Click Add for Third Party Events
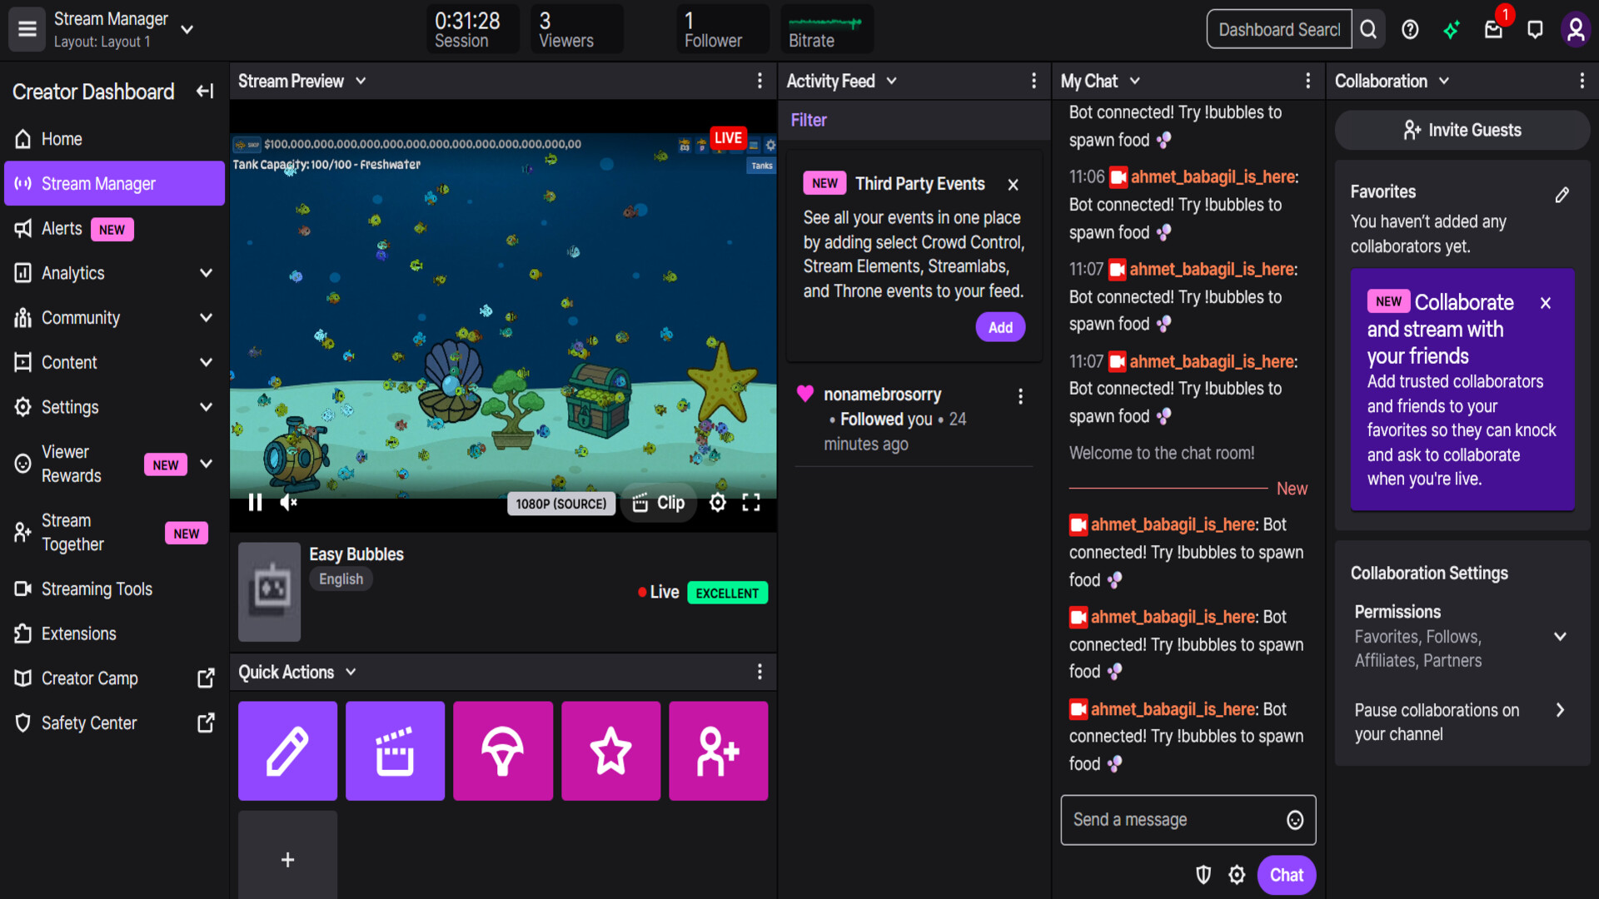The height and width of the screenshot is (899, 1599). pos(999,326)
